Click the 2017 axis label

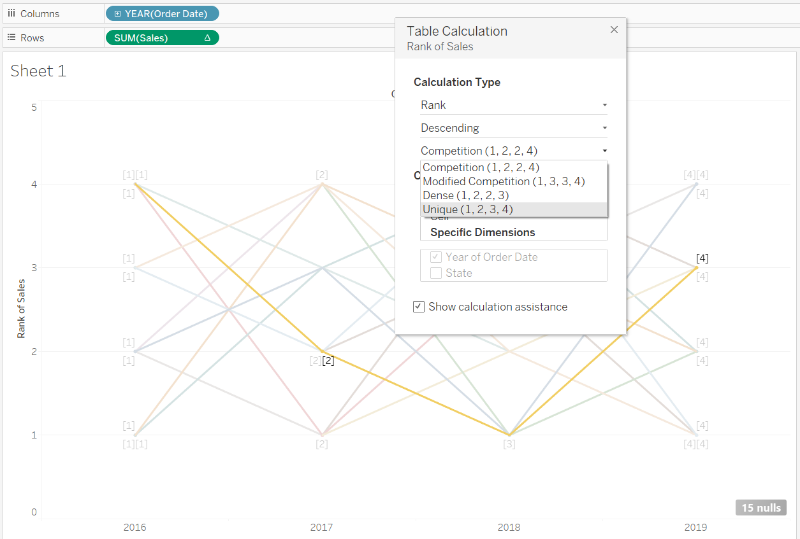(x=322, y=527)
